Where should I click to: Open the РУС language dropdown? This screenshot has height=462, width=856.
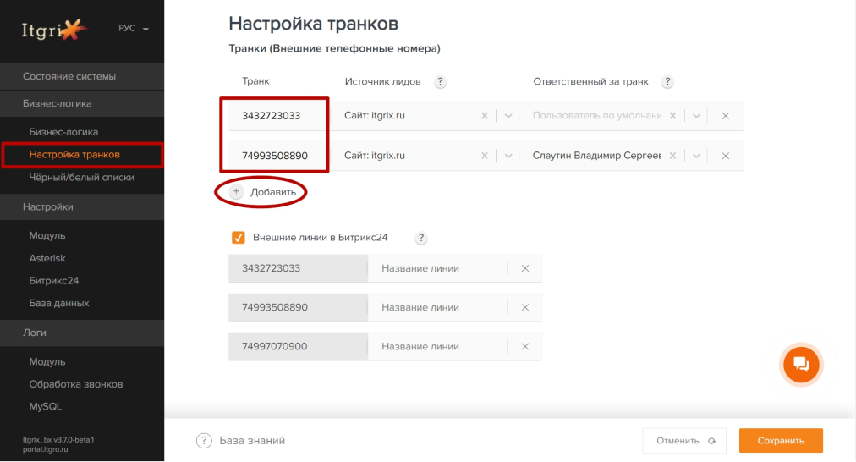tap(133, 29)
